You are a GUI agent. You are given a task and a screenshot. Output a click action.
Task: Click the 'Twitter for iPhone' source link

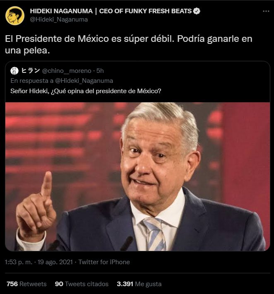pos(104,262)
